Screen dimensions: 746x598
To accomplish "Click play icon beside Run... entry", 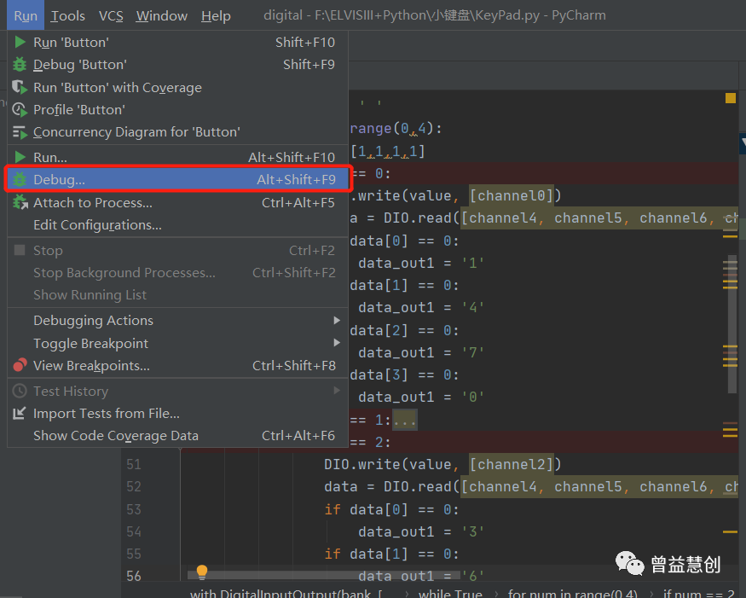I will [20, 157].
